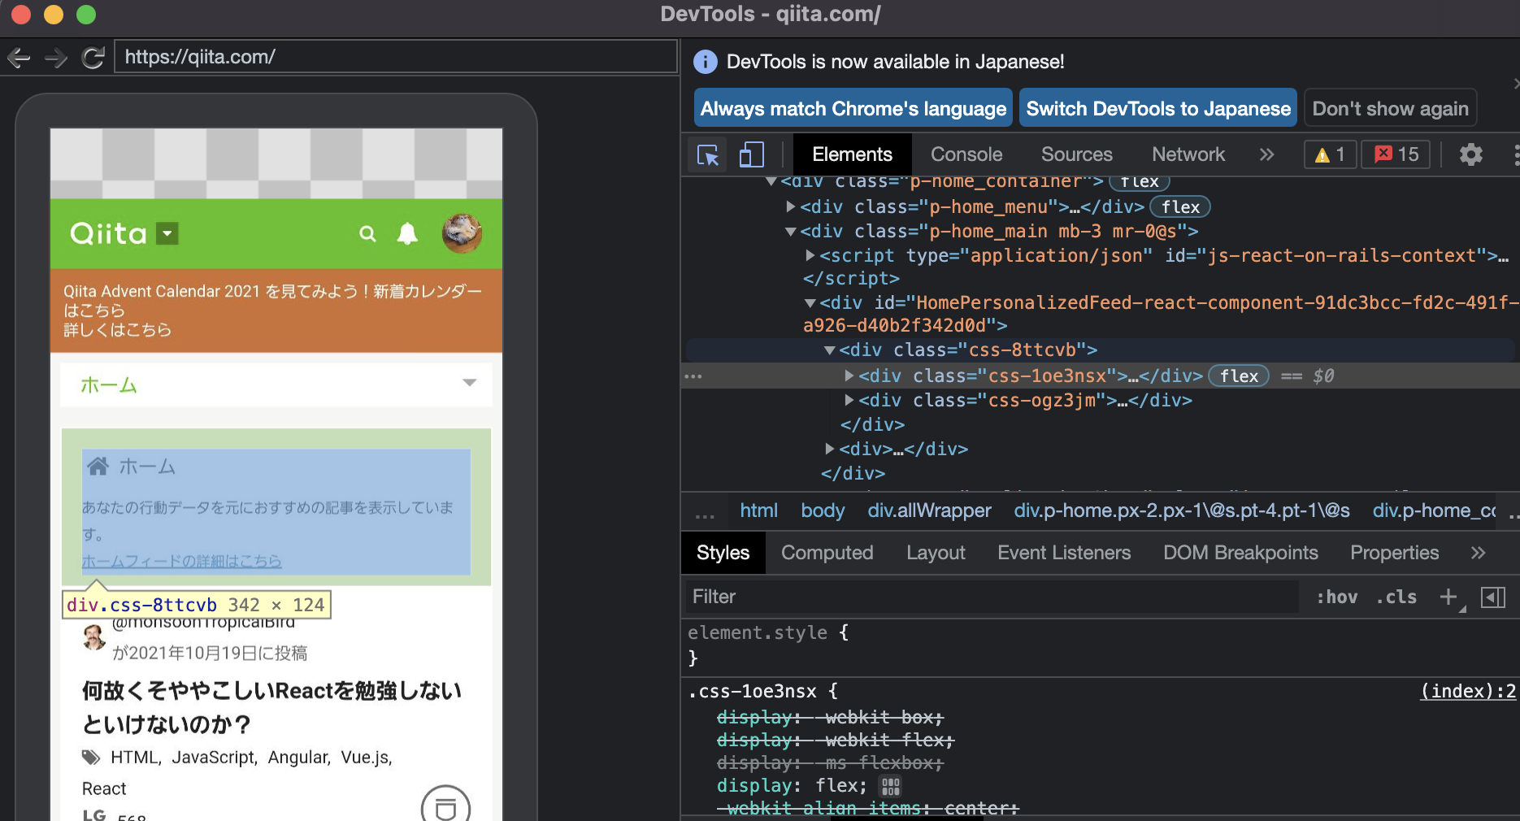Select the Computed sidebar tab
Screen dimensions: 1520x821
click(827, 553)
